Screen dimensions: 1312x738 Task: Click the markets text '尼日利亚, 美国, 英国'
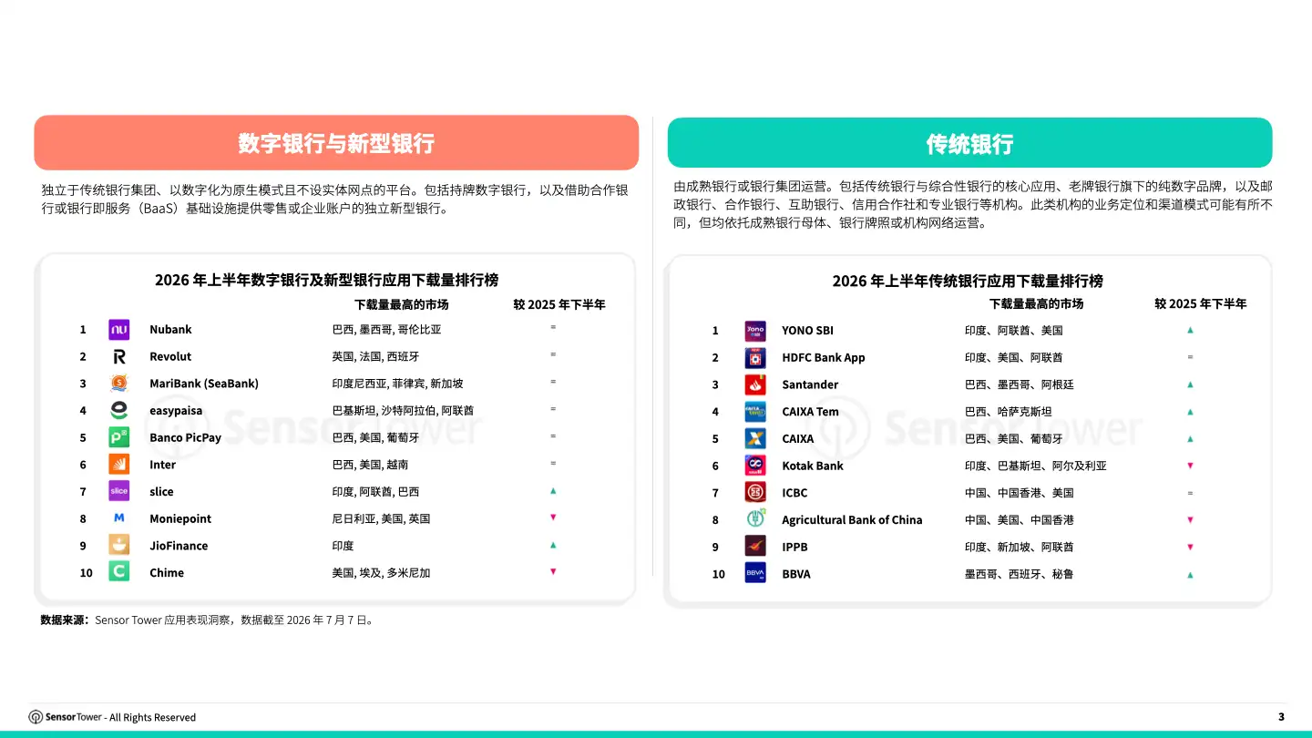[381, 519]
